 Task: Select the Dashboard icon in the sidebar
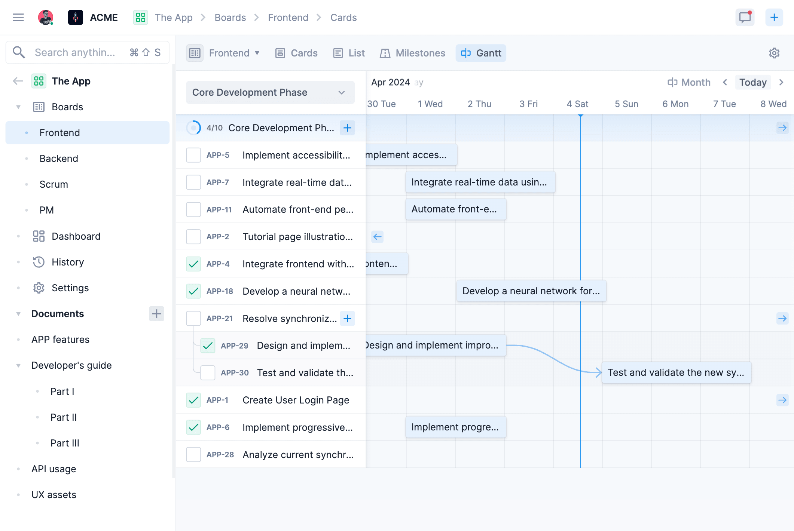point(39,236)
